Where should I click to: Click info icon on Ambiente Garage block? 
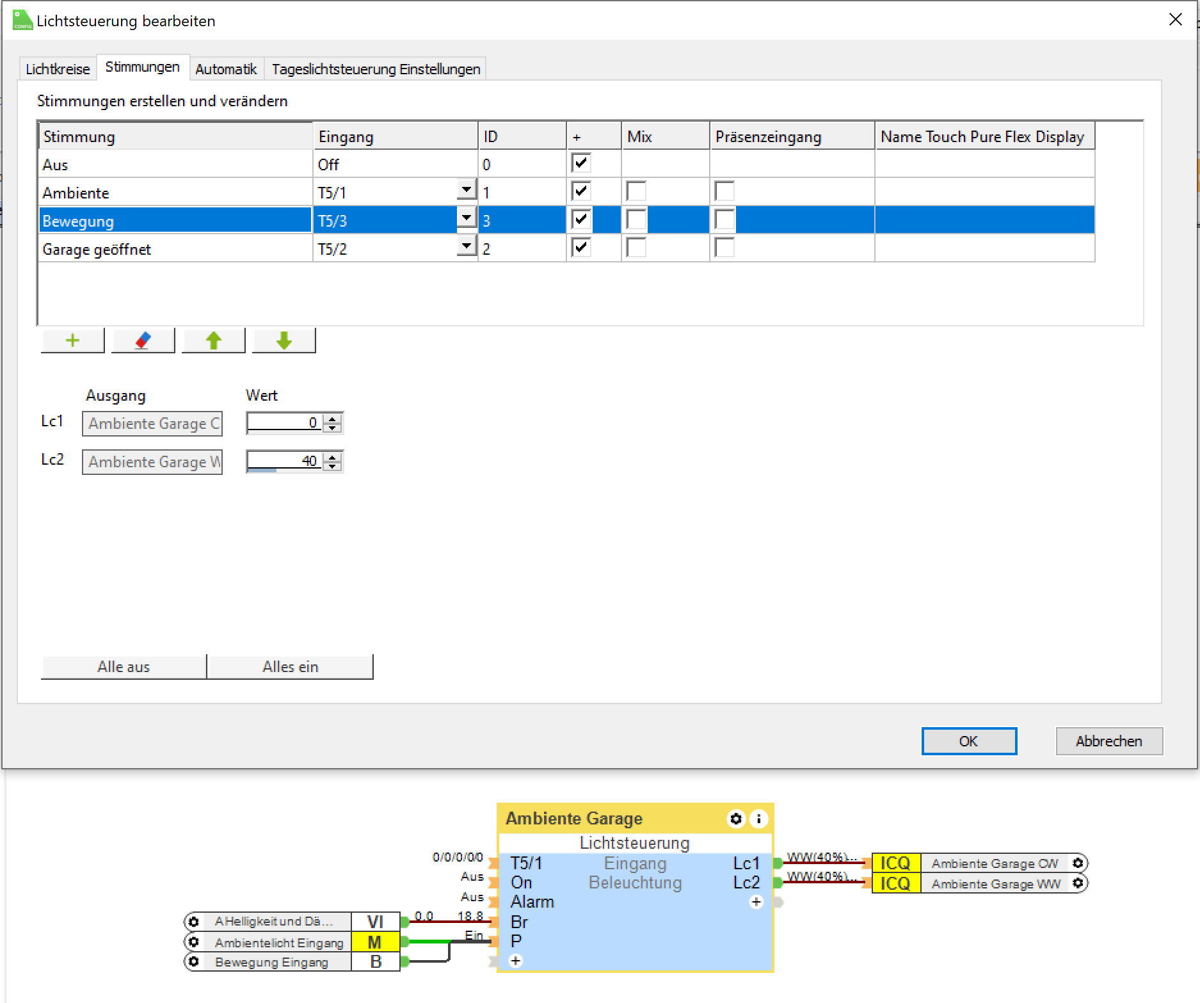point(758,819)
